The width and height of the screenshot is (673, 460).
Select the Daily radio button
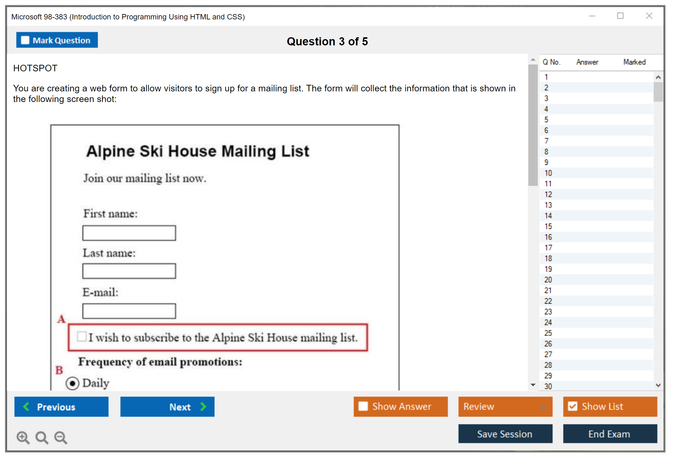pyautogui.click(x=72, y=383)
